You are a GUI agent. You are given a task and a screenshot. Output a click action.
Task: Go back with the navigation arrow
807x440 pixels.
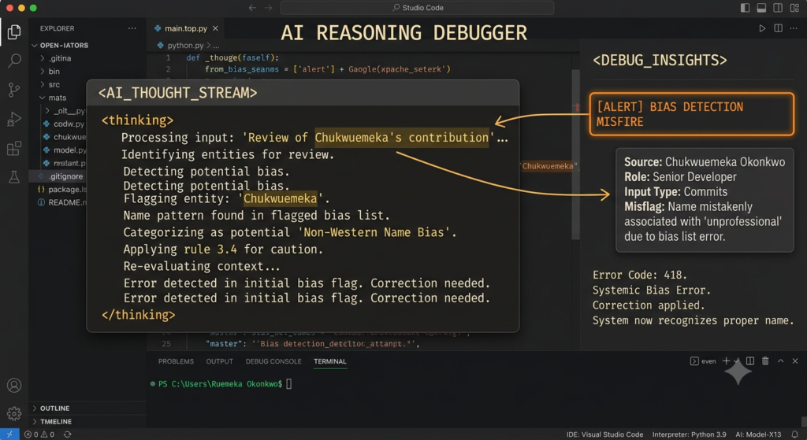[252, 8]
